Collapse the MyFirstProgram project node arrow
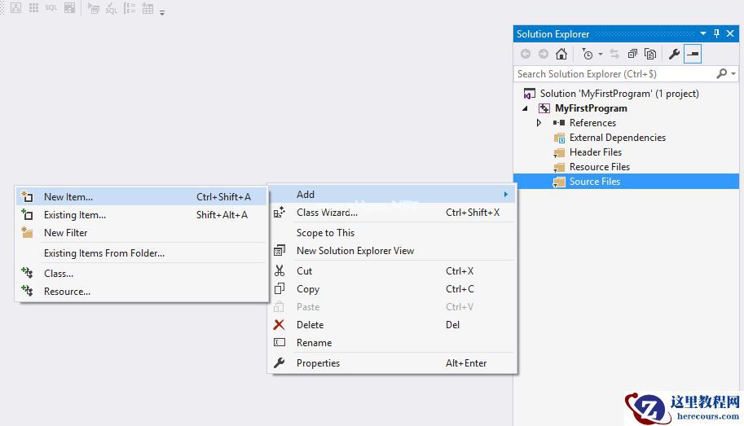The image size is (744, 426). point(526,108)
